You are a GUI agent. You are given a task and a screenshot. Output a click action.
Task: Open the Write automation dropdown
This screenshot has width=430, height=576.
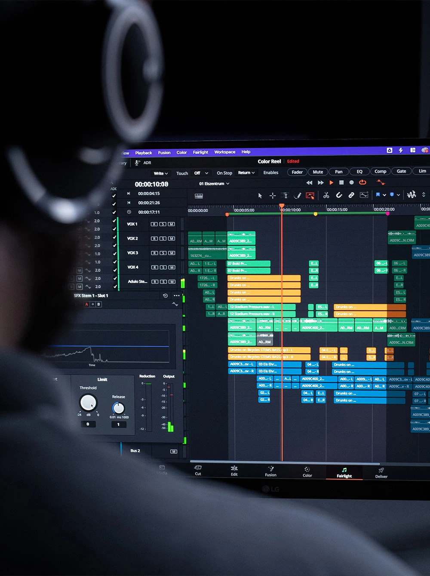pyautogui.click(x=161, y=173)
